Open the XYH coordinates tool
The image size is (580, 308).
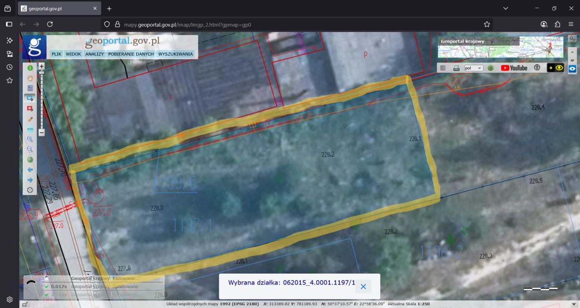click(30, 129)
